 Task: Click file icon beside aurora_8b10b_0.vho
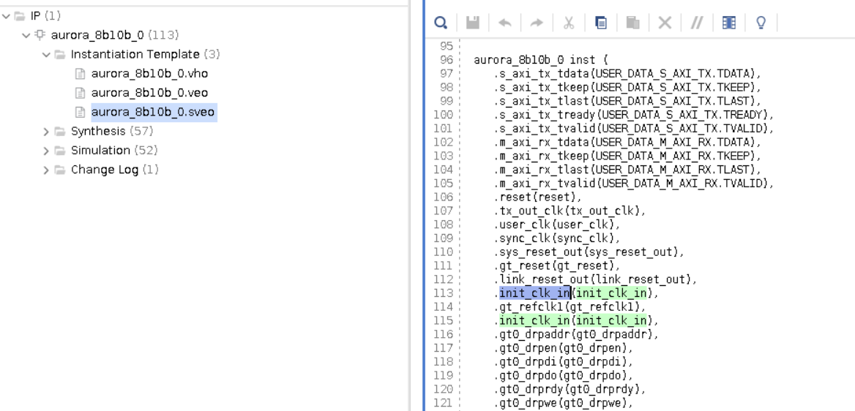81,74
